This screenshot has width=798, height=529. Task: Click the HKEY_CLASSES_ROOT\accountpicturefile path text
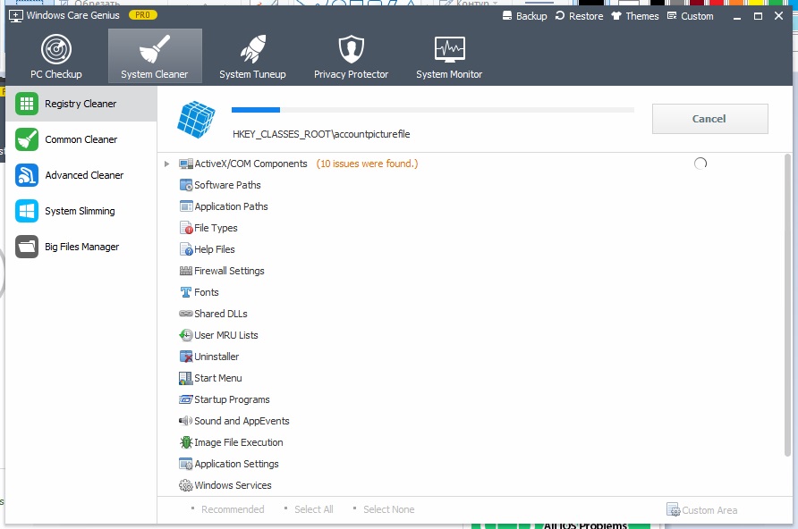(x=321, y=134)
